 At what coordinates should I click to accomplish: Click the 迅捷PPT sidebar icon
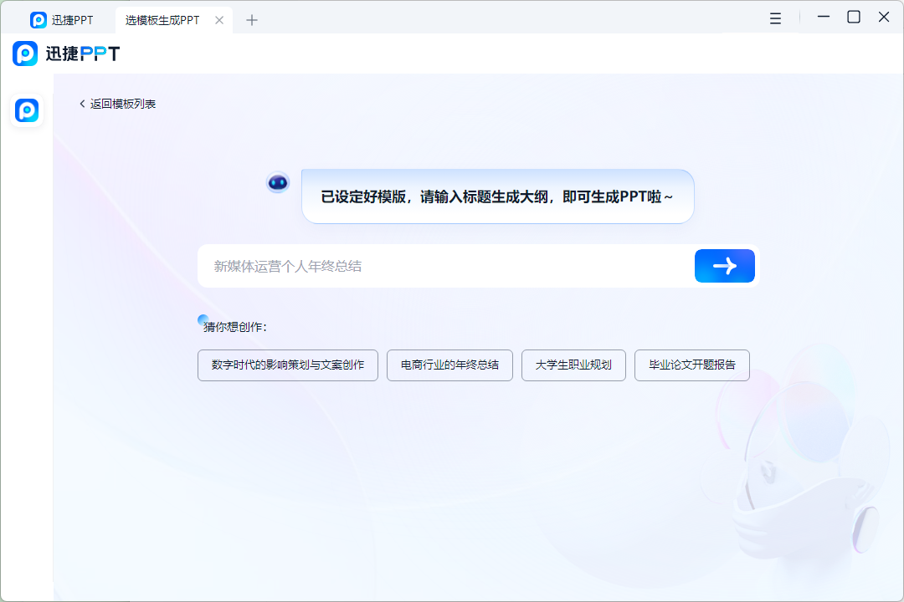tap(27, 110)
